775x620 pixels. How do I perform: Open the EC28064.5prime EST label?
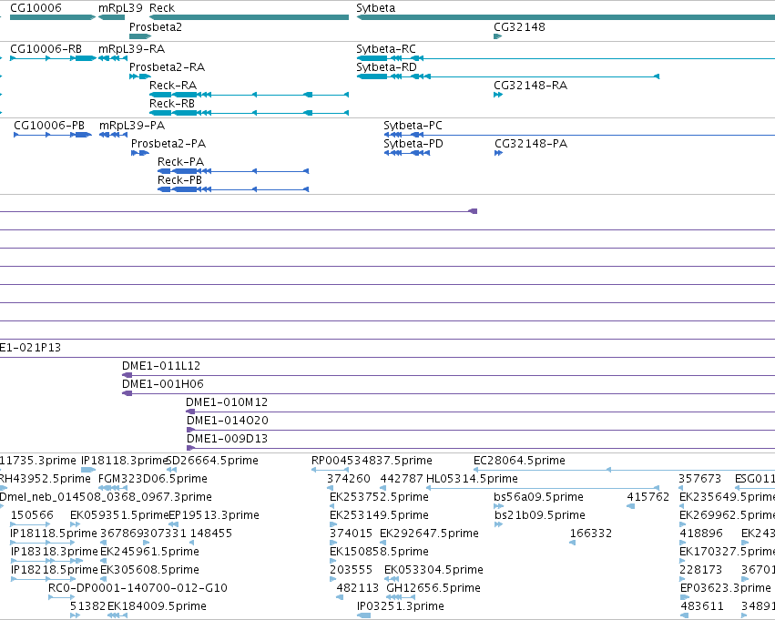pyautogui.click(x=519, y=461)
